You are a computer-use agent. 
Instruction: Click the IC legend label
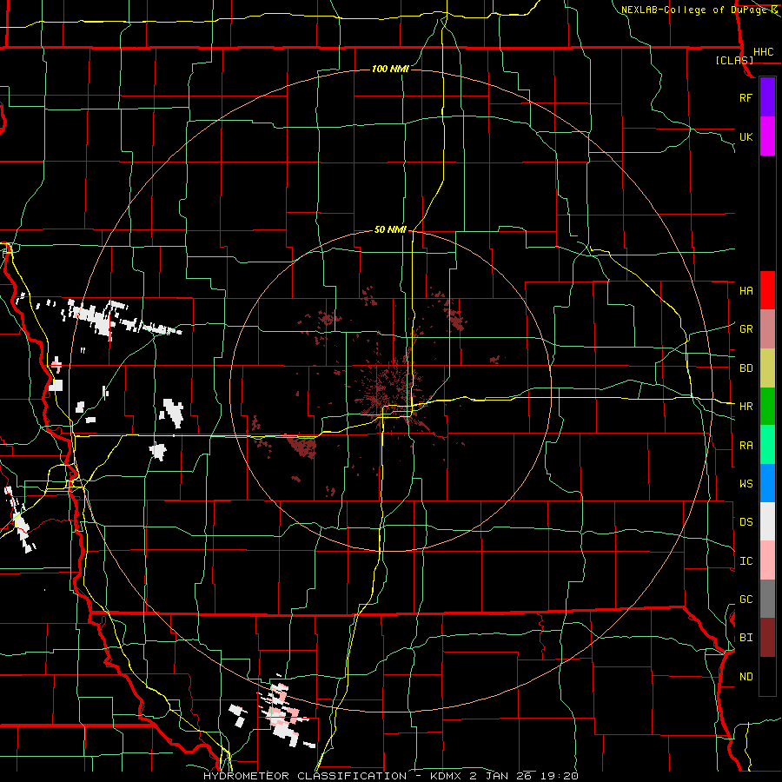[x=746, y=561]
